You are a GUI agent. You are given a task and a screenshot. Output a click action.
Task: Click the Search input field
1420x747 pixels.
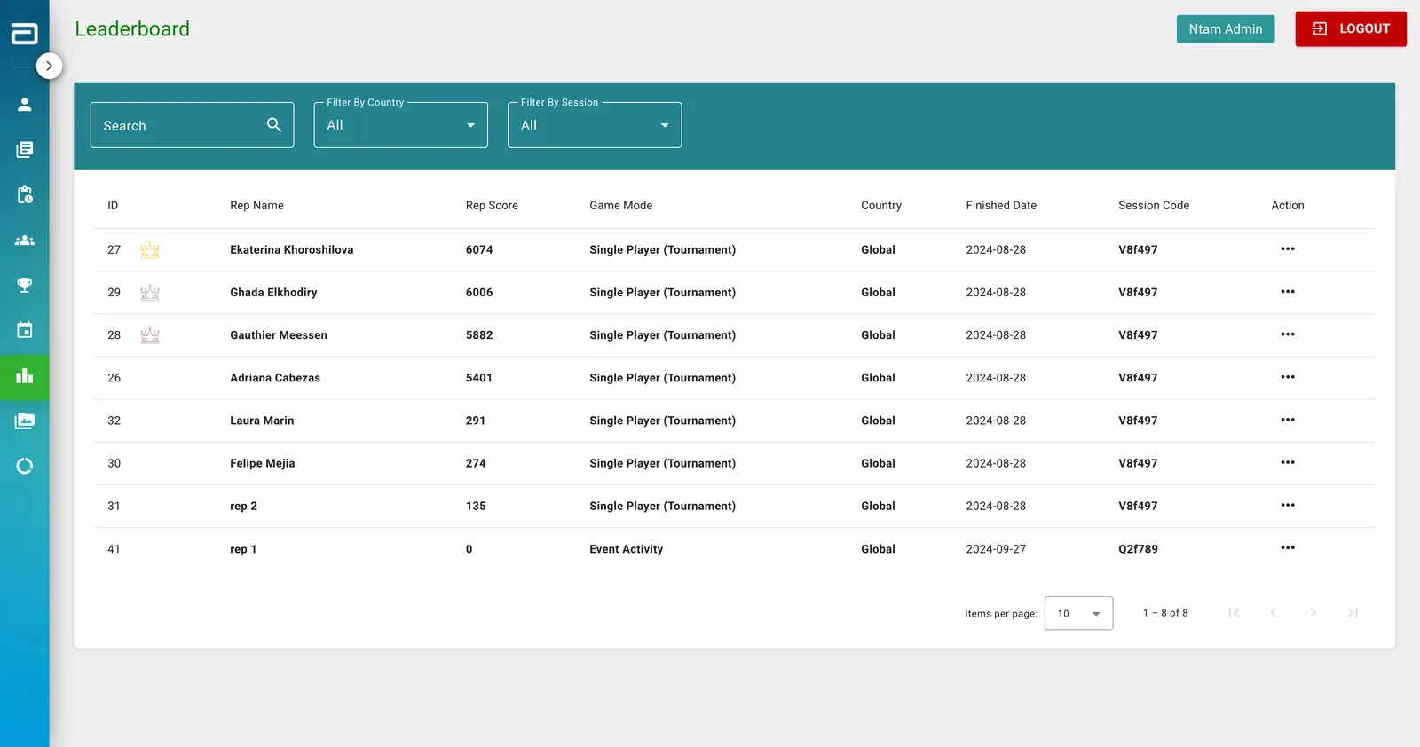[192, 125]
